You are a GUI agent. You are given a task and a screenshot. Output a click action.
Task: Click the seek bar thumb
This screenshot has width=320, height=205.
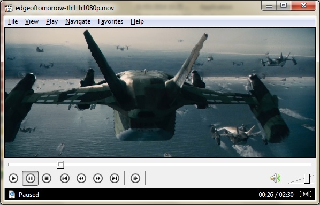click(x=60, y=164)
